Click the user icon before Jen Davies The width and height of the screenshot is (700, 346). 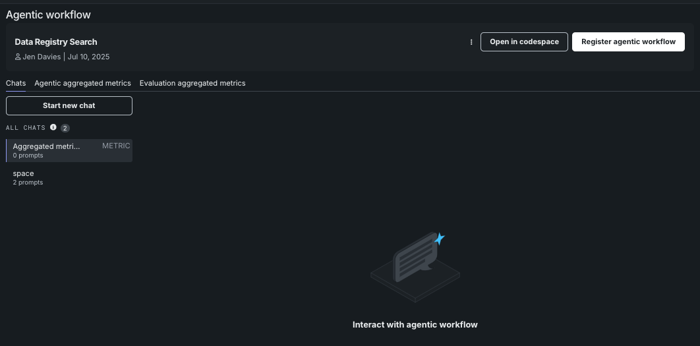pyautogui.click(x=18, y=57)
